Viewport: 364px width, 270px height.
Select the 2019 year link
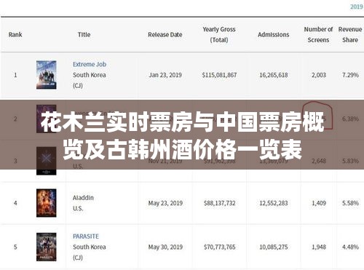pos(356,7)
